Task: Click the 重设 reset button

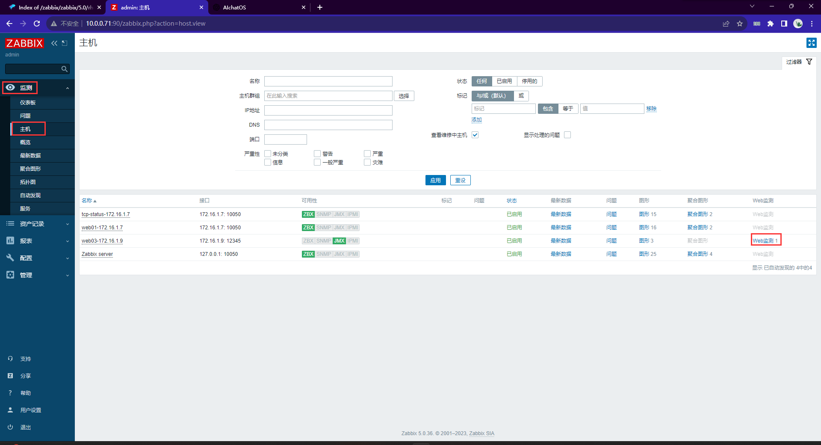Action: 460,180
